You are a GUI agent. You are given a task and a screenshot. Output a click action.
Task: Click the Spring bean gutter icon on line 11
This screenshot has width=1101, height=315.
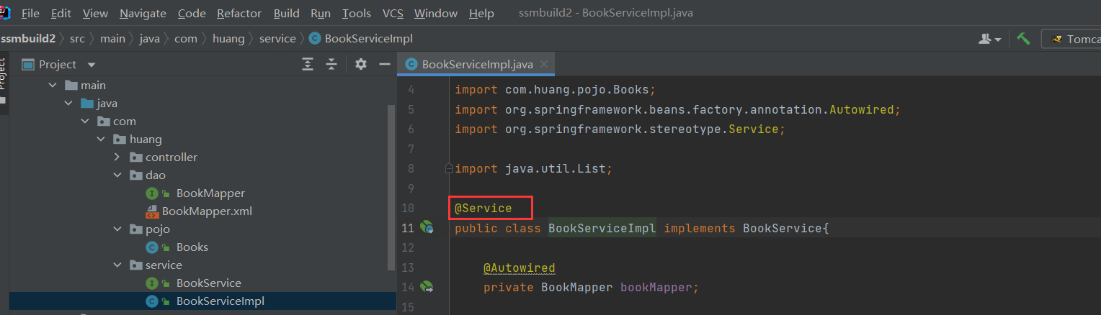[x=427, y=228]
